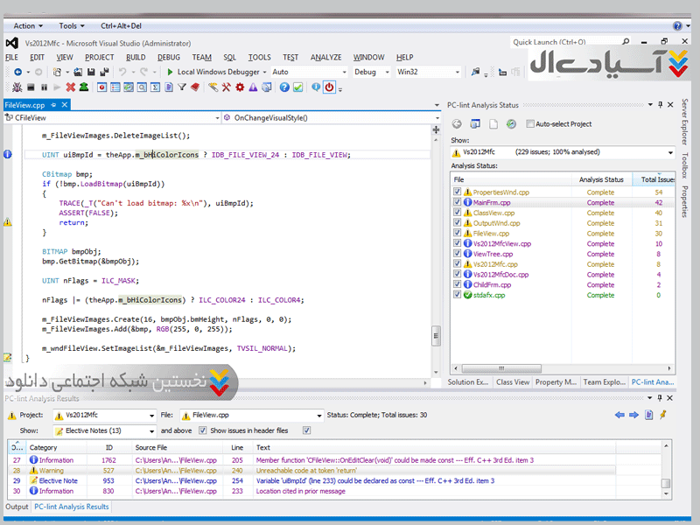Viewport: 700px width, 525px height.
Task: Enable the Auto-select Project checkbox
Action: tap(530, 124)
